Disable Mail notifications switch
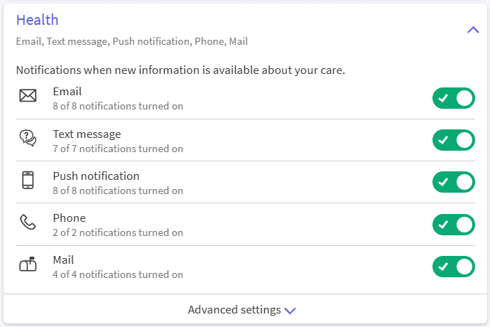 coord(453,267)
